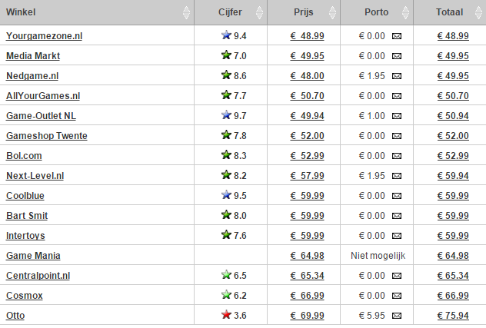Click the envelope shipping icon for Otto
The height and width of the screenshot is (328, 486).
[x=397, y=316]
